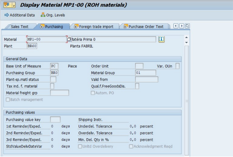The height and width of the screenshot is (157, 233).
Task: Check the Acknowledgment Reqd checkbox
Action: [x=131, y=146]
